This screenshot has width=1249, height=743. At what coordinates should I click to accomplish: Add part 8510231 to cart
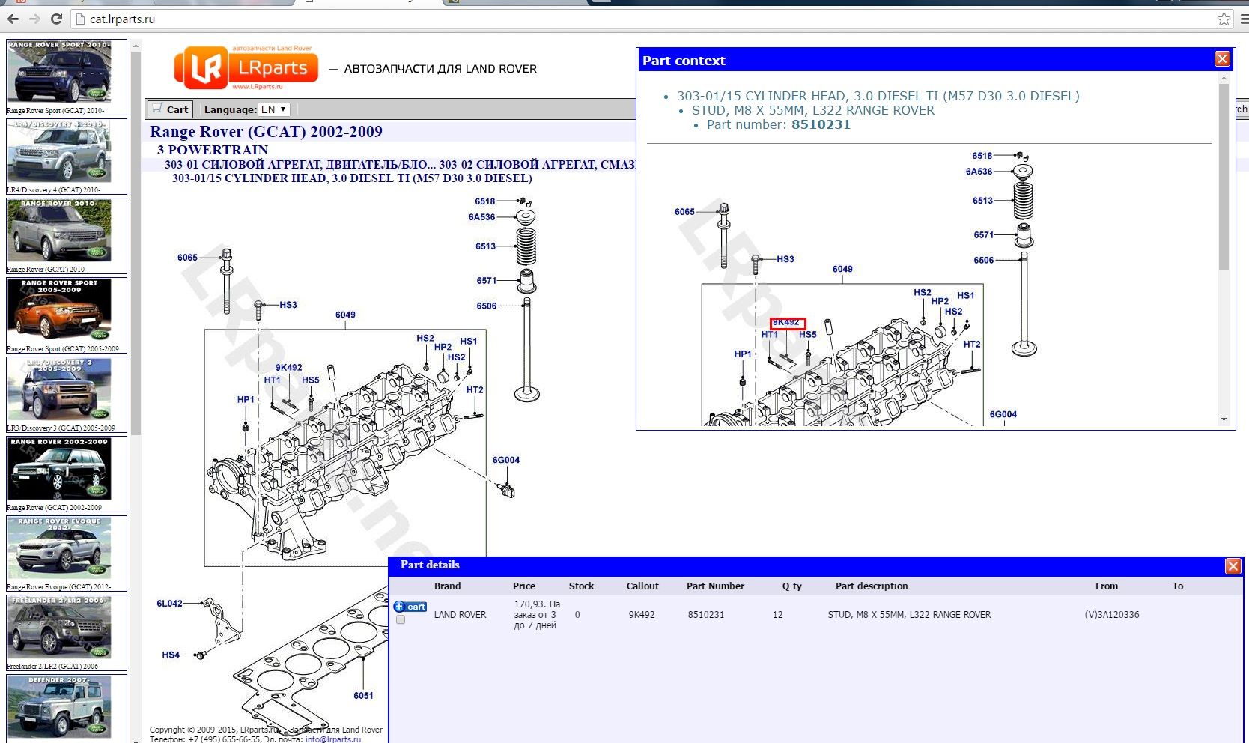click(x=410, y=607)
